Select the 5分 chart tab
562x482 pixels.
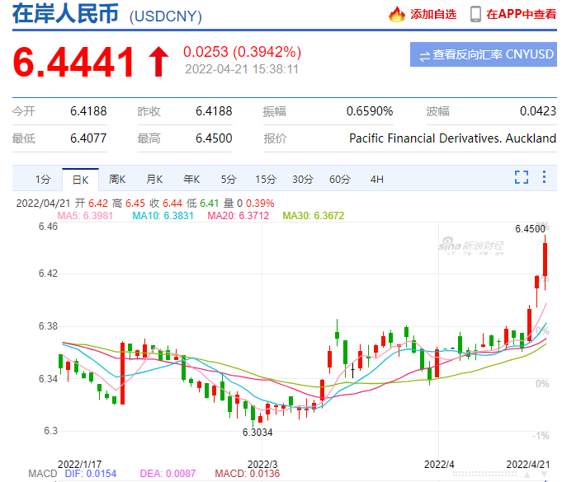pyautogui.click(x=229, y=180)
